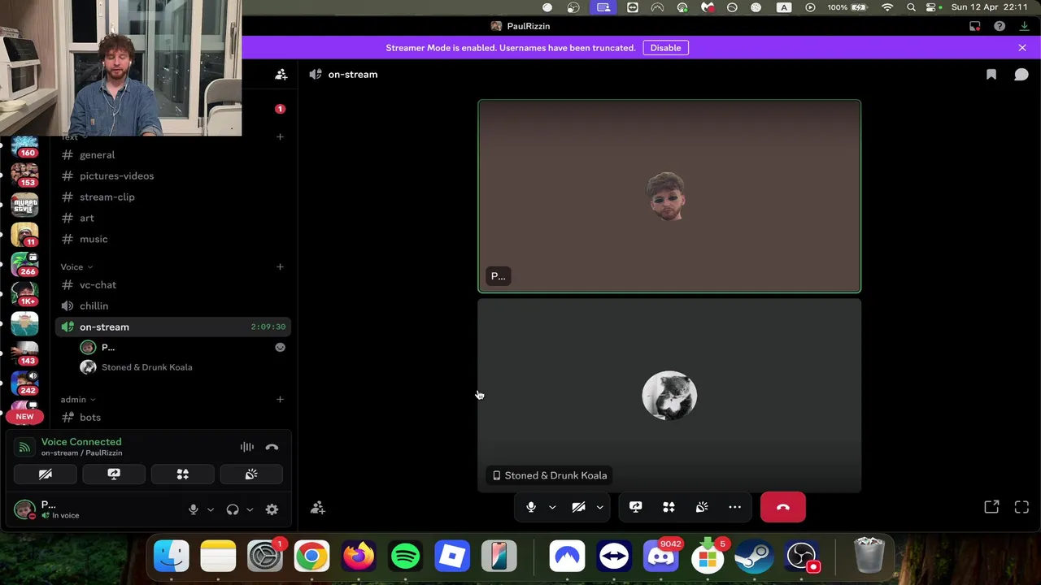The width and height of the screenshot is (1041, 585).
Task: Launch activities from the call control bar
Action: click(669, 507)
